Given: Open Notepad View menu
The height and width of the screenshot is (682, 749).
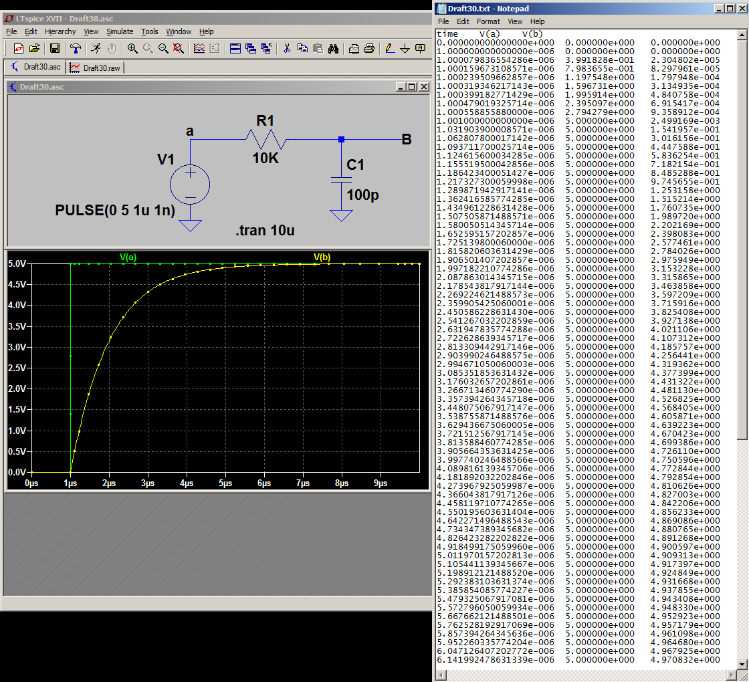Looking at the screenshot, I should pos(515,21).
